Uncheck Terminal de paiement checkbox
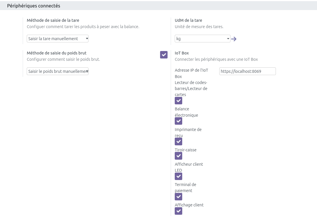The image size is (317, 219). (x=178, y=197)
